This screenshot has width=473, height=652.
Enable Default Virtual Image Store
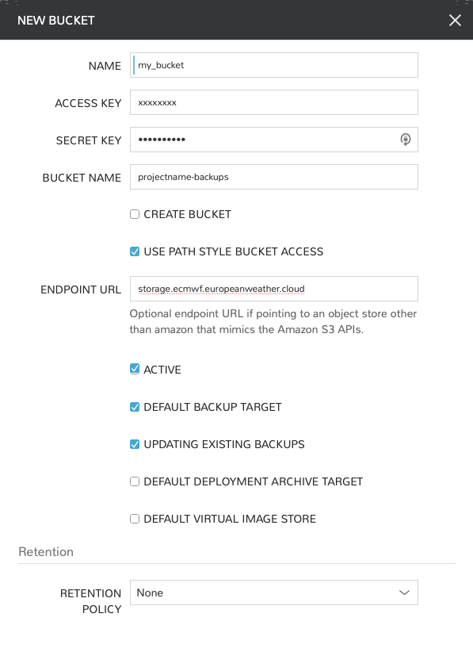point(135,519)
